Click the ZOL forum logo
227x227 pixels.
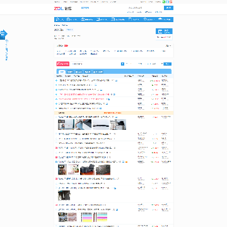coord(62,9)
